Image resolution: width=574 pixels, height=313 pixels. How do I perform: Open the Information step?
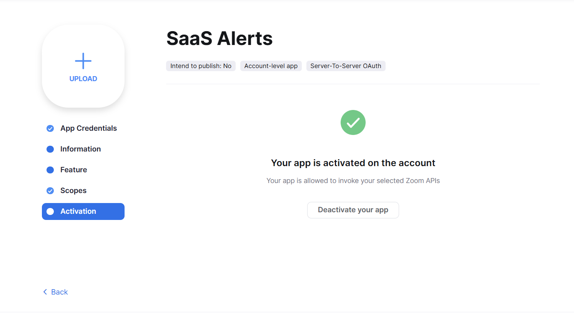pyautogui.click(x=83, y=149)
